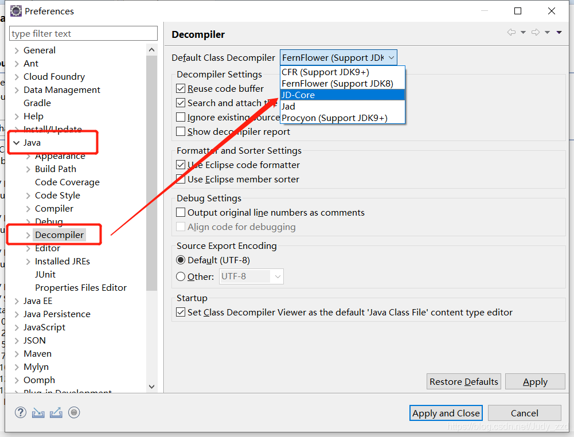Enable Show decompiler report checkbox
This screenshot has height=437, width=574.
[x=181, y=131]
